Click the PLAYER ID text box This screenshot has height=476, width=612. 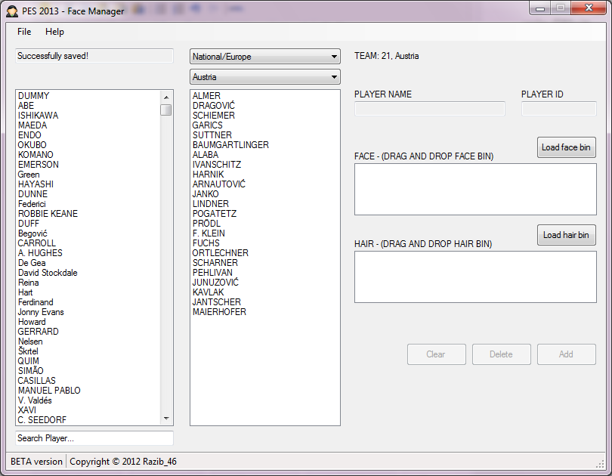click(559, 109)
